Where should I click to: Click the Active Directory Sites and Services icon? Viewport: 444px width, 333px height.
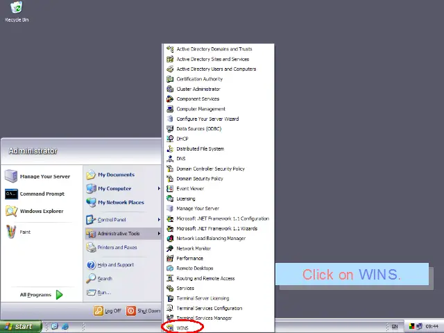170,59
